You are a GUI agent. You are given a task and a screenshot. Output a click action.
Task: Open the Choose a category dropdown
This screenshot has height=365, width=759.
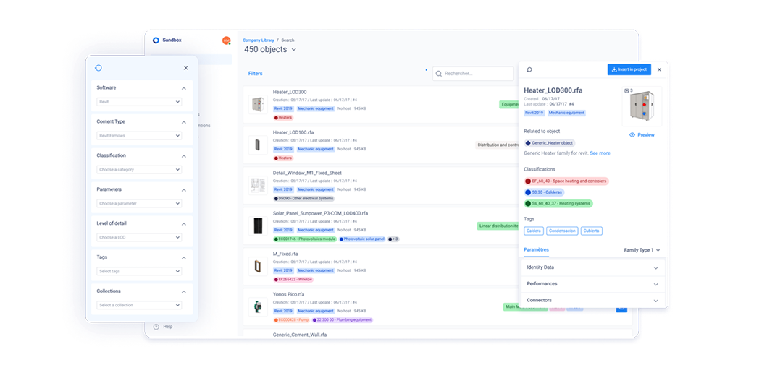click(139, 170)
